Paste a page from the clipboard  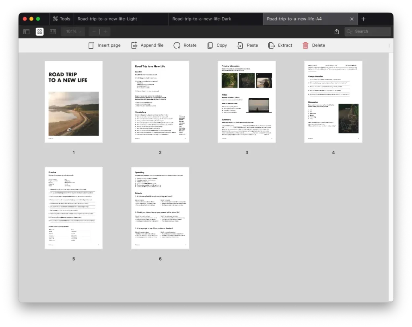pyautogui.click(x=247, y=45)
